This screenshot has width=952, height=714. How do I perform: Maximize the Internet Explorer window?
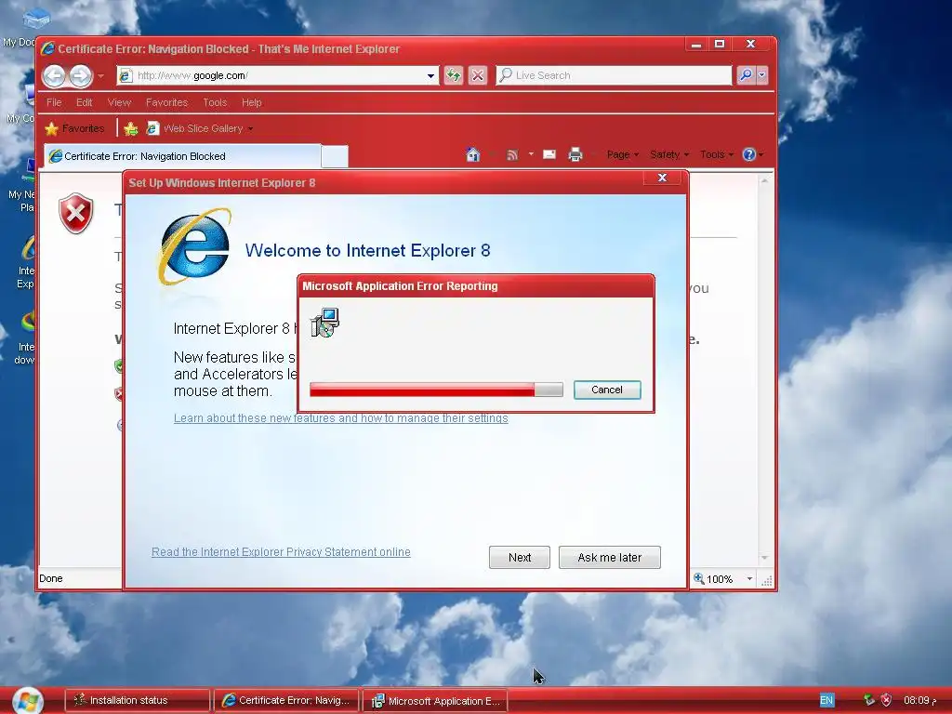tap(720, 45)
